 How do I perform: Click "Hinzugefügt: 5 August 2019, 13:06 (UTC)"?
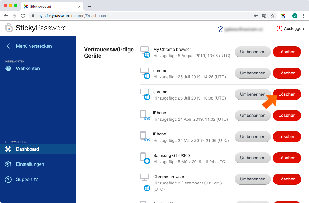pos(192,56)
